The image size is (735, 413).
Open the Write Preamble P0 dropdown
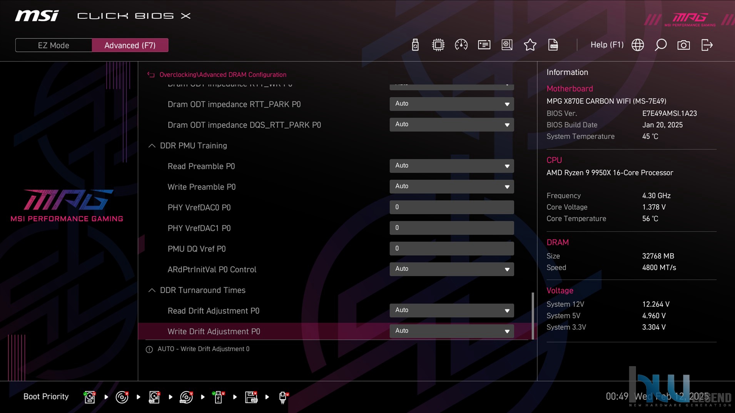451,187
